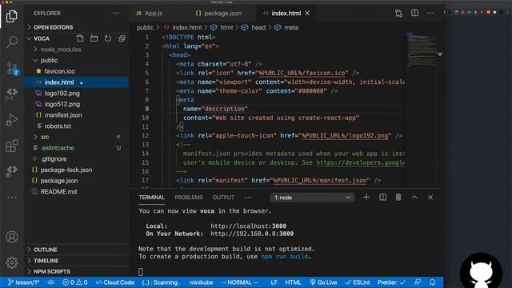Show more panel tabs ellipsis
Viewport: 512px width, 288px height.
tap(248, 198)
